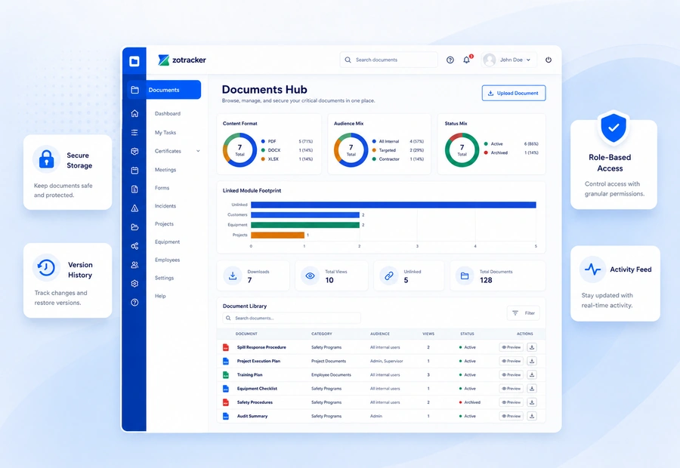Click the app logo square at sidebar top
680x468 pixels.
tap(134, 61)
